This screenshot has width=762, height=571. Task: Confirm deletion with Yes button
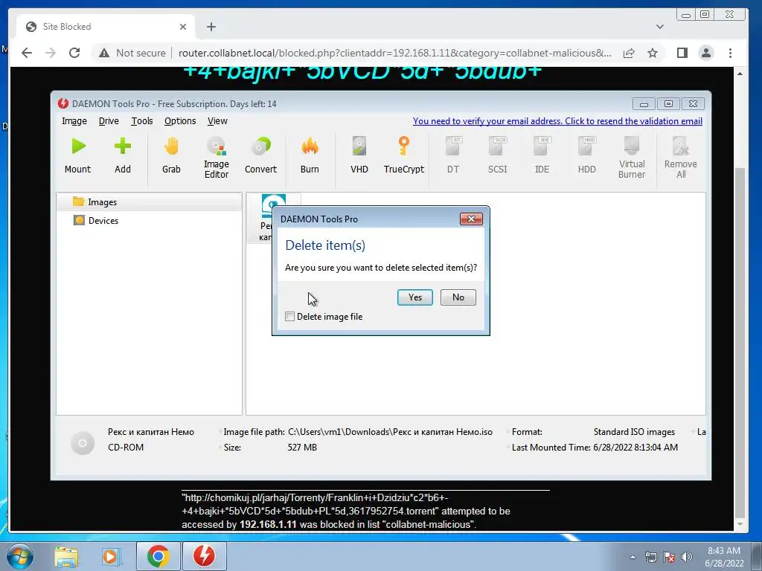point(415,297)
